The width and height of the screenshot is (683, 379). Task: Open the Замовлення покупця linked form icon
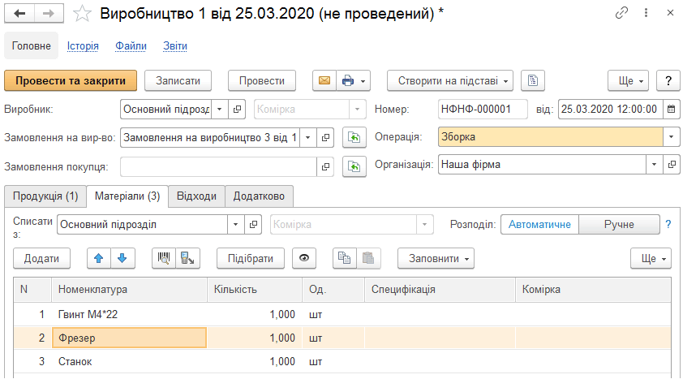(325, 167)
